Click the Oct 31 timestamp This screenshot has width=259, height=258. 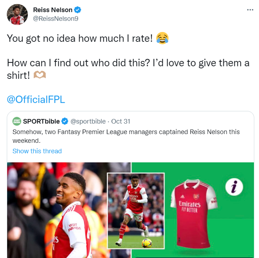click(121, 121)
